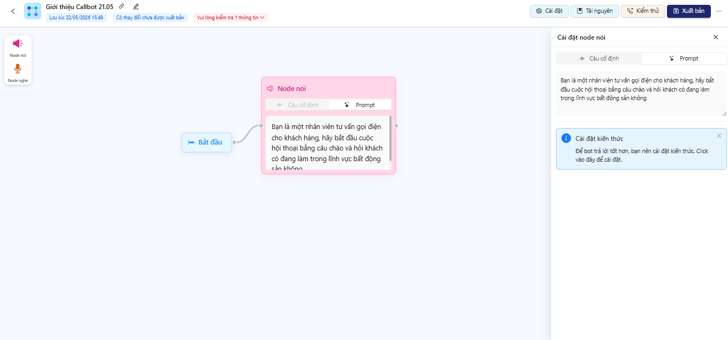Click the 'Cài đặt node nói' panel heading
728x340 pixels.
581,37
